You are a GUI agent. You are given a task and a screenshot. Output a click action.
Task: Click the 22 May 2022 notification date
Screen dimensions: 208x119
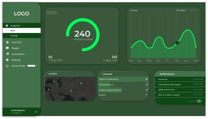click(198, 79)
